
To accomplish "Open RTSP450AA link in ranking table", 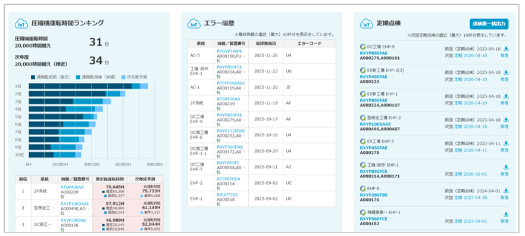I will point(72,187).
